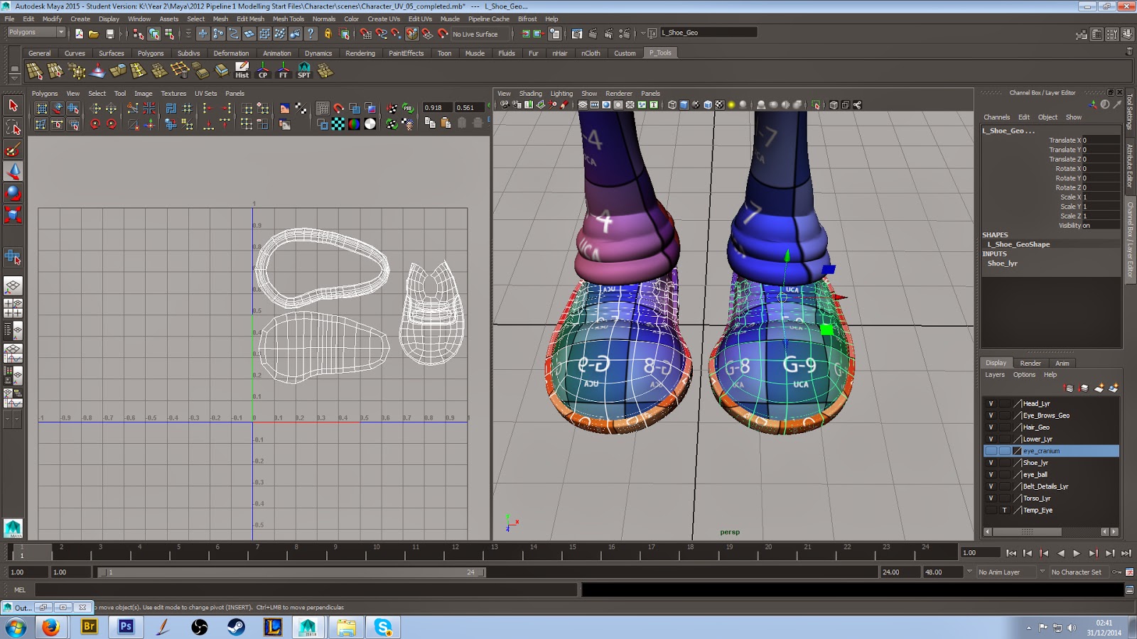Click the play forwards playback button

tap(1077, 552)
